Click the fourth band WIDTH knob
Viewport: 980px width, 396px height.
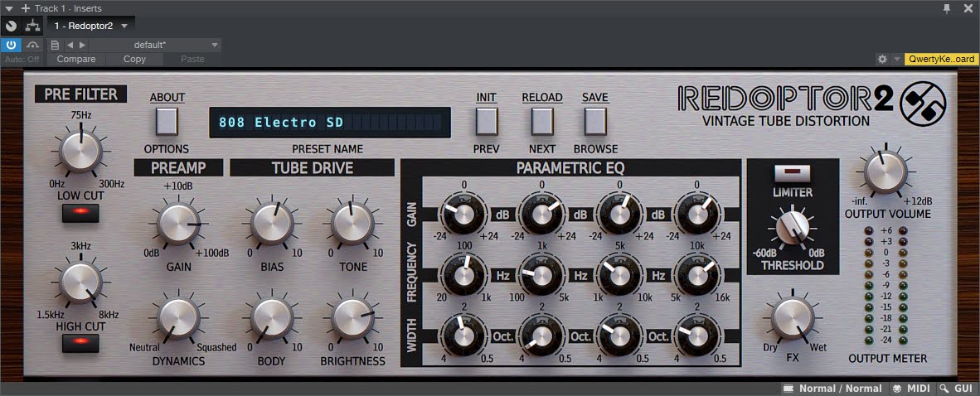tap(697, 336)
